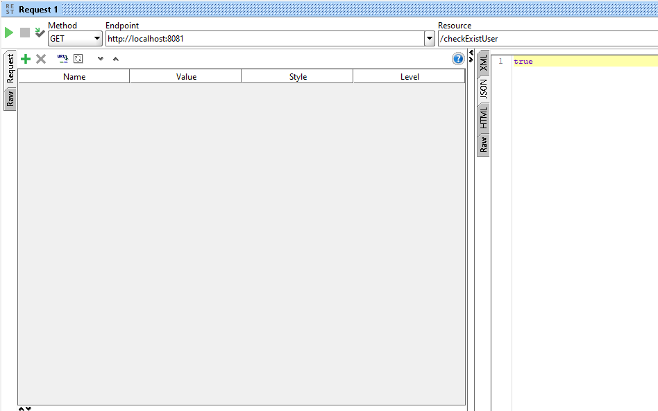Switch to the Raw response tab
The width and height of the screenshot is (658, 411).
click(x=484, y=144)
